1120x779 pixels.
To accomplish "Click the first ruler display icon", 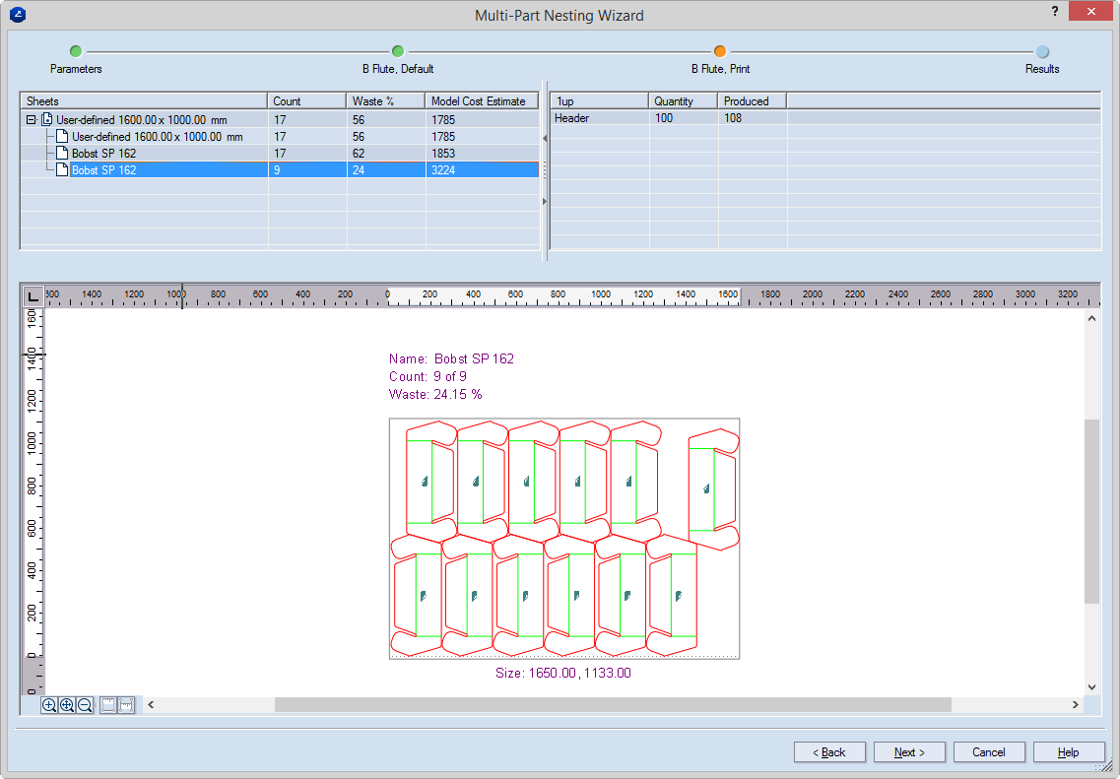I will click(x=108, y=705).
